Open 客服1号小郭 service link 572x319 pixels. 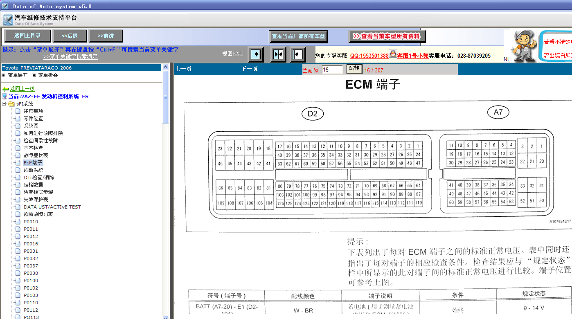[x=413, y=56]
